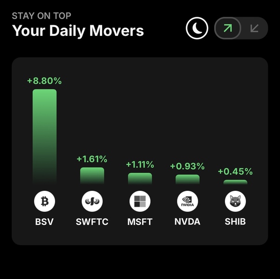
Task: Select the NVDA ticker label
Action: coord(187,222)
